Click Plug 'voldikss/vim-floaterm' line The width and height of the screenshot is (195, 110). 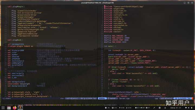(26, 19)
